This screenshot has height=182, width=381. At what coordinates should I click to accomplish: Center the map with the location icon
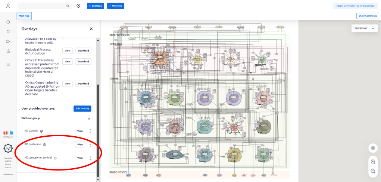click(373, 148)
